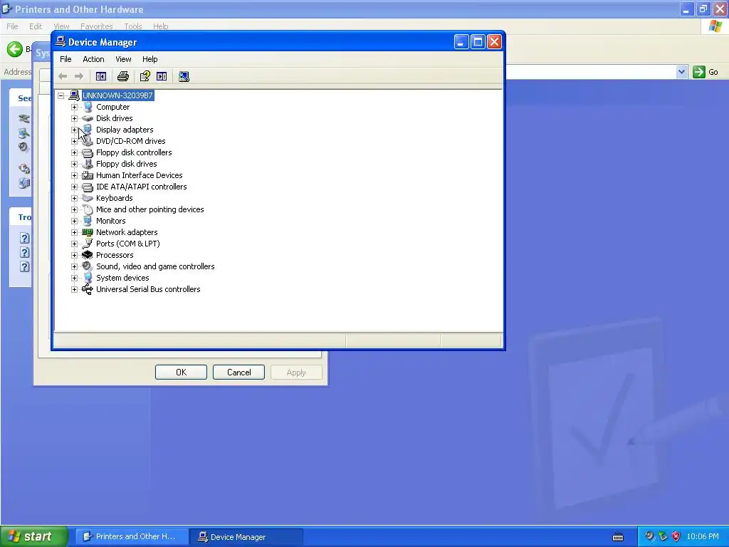Viewport: 729px width, 547px height.
Task: Open Tools menu in Printers and Other Hardware
Action: tap(133, 26)
